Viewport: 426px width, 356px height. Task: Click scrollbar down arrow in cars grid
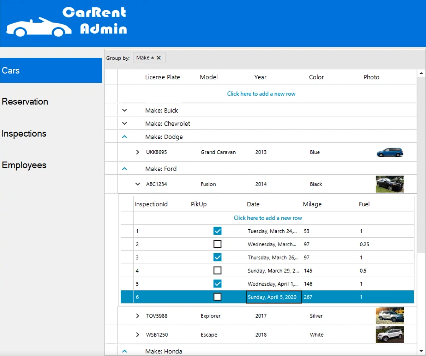tap(421, 351)
